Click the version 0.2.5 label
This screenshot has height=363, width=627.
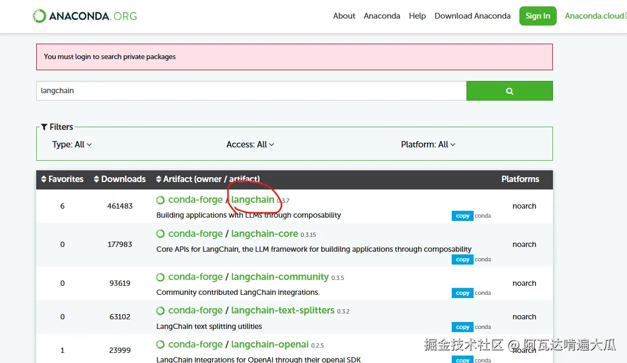317,345
